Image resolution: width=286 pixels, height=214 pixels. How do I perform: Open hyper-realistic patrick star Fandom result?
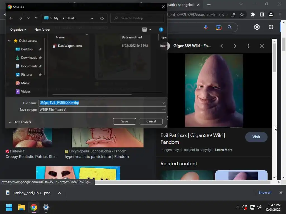click(x=97, y=157)
